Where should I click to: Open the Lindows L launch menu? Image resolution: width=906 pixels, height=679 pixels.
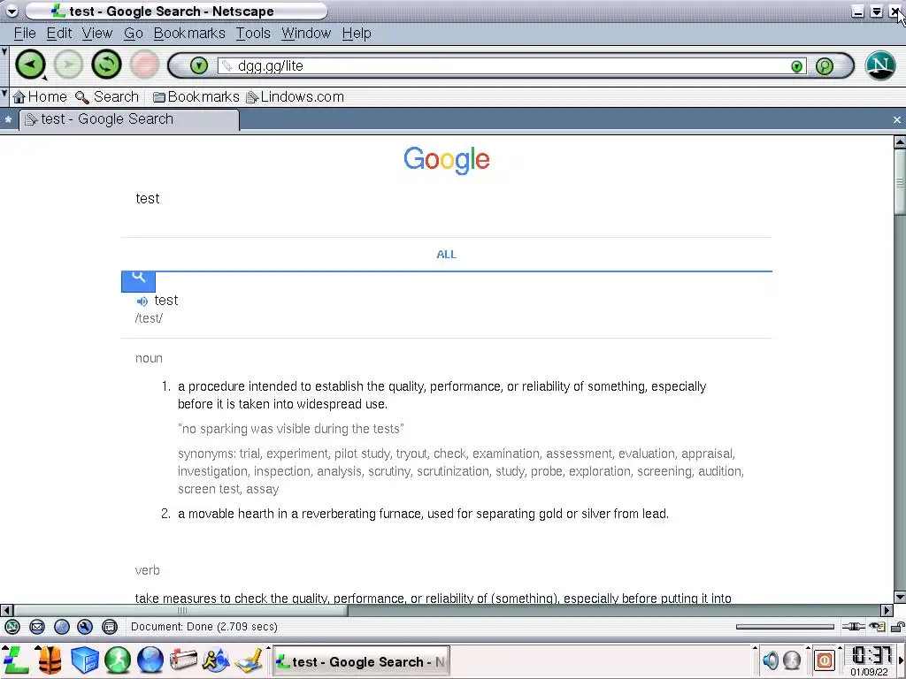click(16, 660)
